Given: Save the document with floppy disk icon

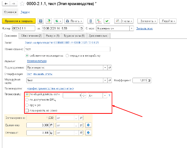Looking at the screenshot, I should coord(41,21).
